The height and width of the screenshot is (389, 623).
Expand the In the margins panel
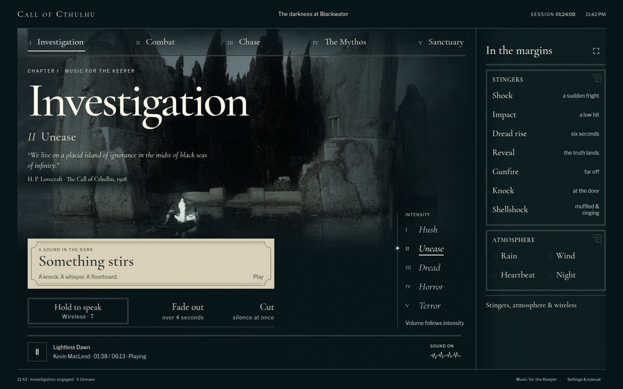coord(596,51)
